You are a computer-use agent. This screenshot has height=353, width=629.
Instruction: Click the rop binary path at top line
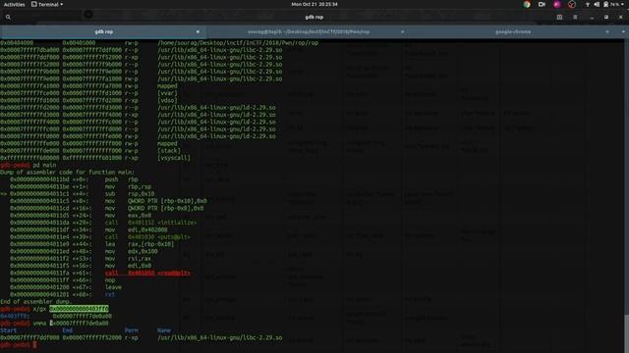(238, 43)
